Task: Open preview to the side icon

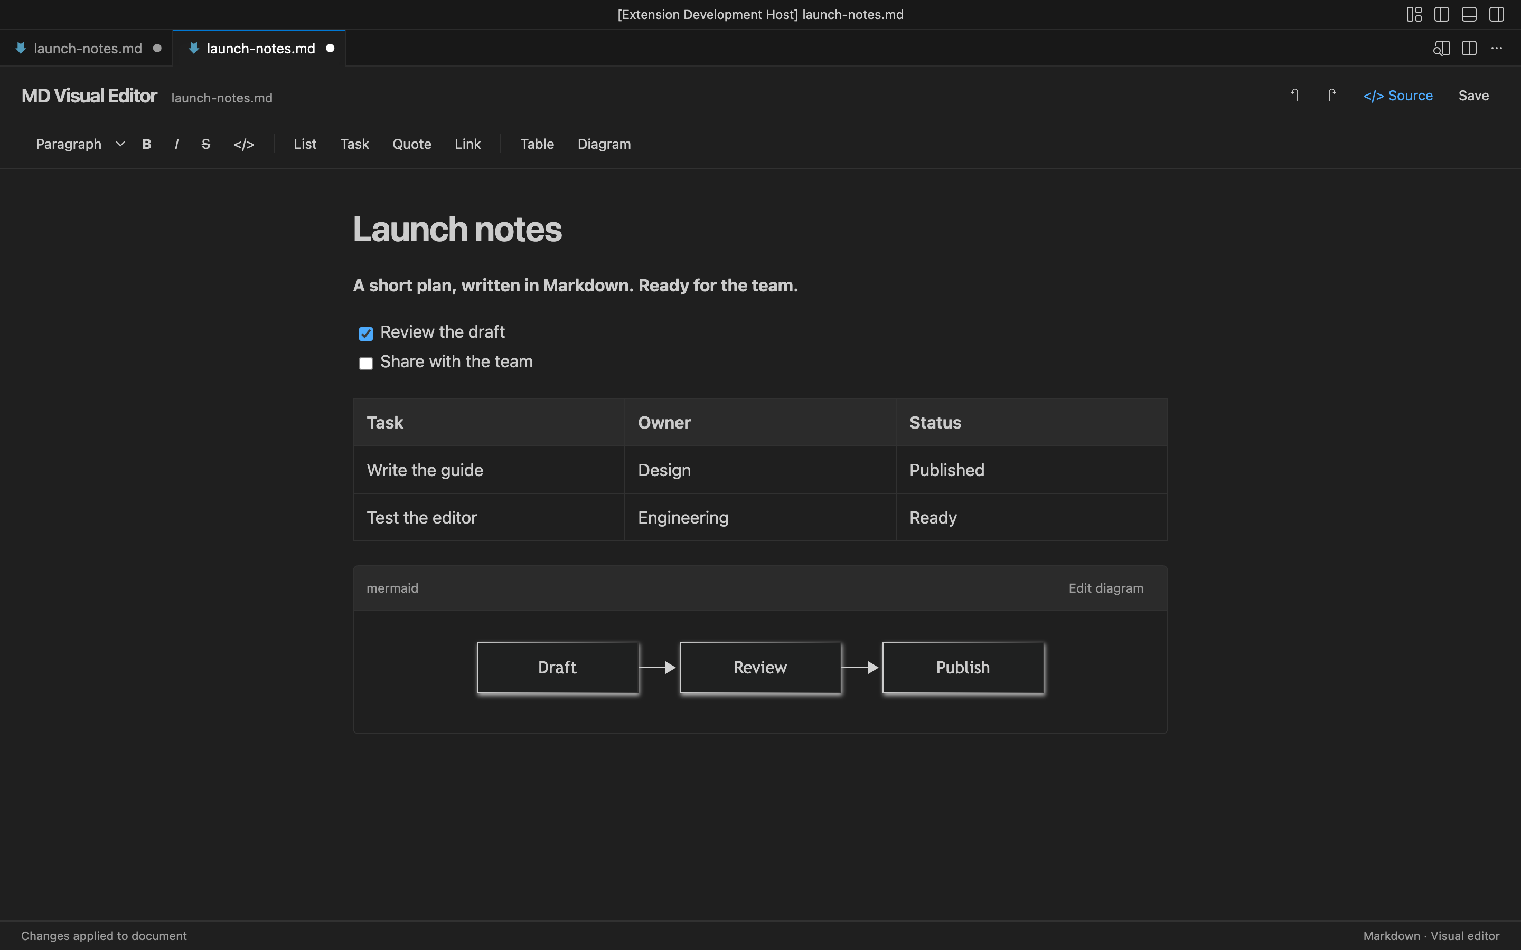Action: click(1441, 49)
